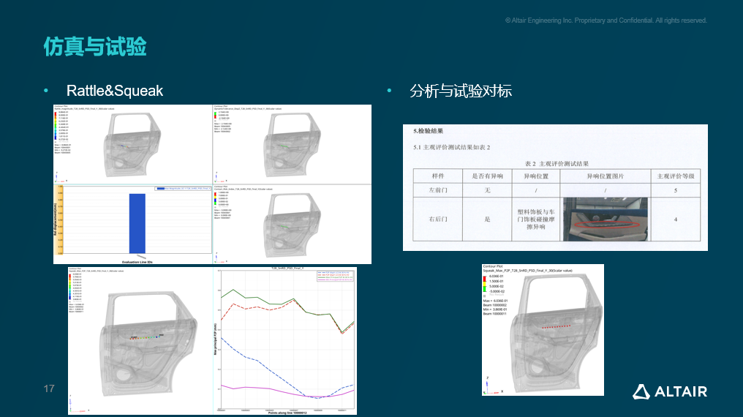Click the 无 cell in the 左前门 row
This screenshot has width=743, height=417.
click(x=487, y=190)
